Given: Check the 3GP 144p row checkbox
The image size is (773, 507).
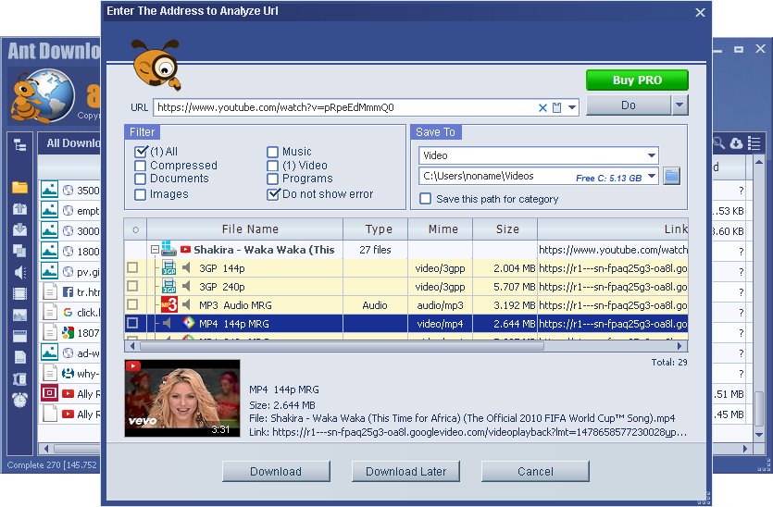Looking at the screenshot, I should 132,267.
